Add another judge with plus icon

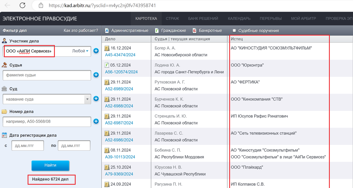click(x=96, y=75)
